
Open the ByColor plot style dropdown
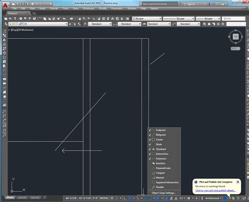[x=233, y=18]
